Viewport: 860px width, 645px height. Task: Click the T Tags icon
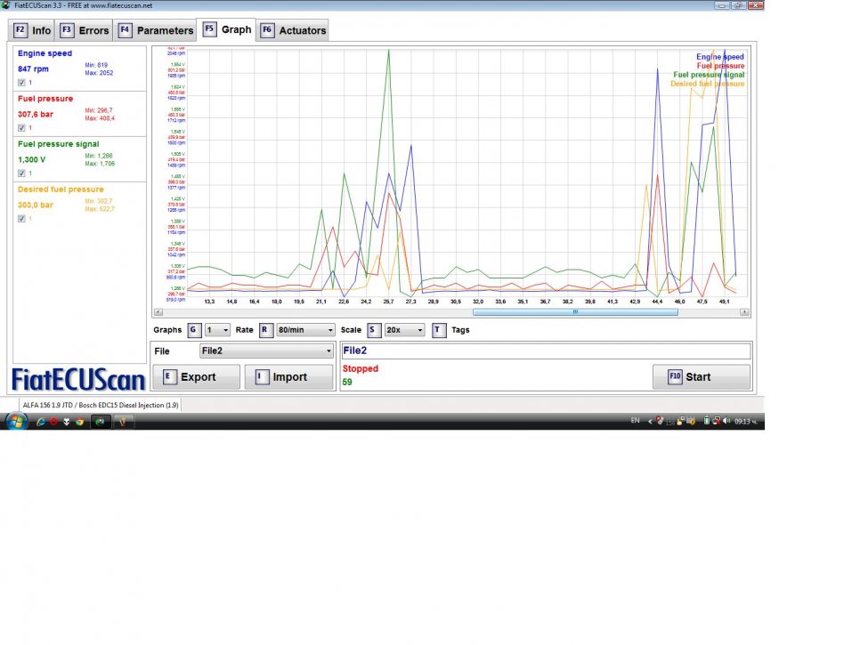tap(439, 330)
